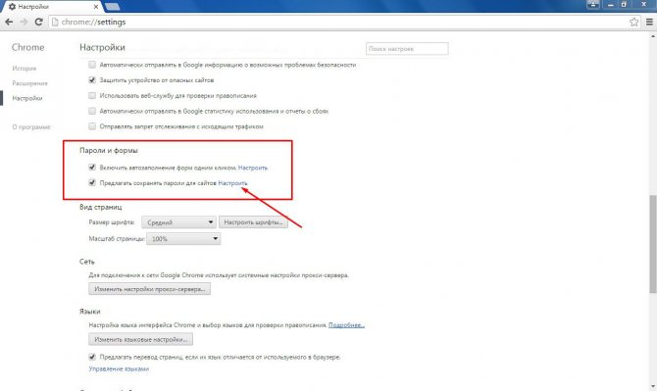Click the user profile icon in the title bar
The width and height of the screenshot is (657, 391).
[x=593, y=5]
